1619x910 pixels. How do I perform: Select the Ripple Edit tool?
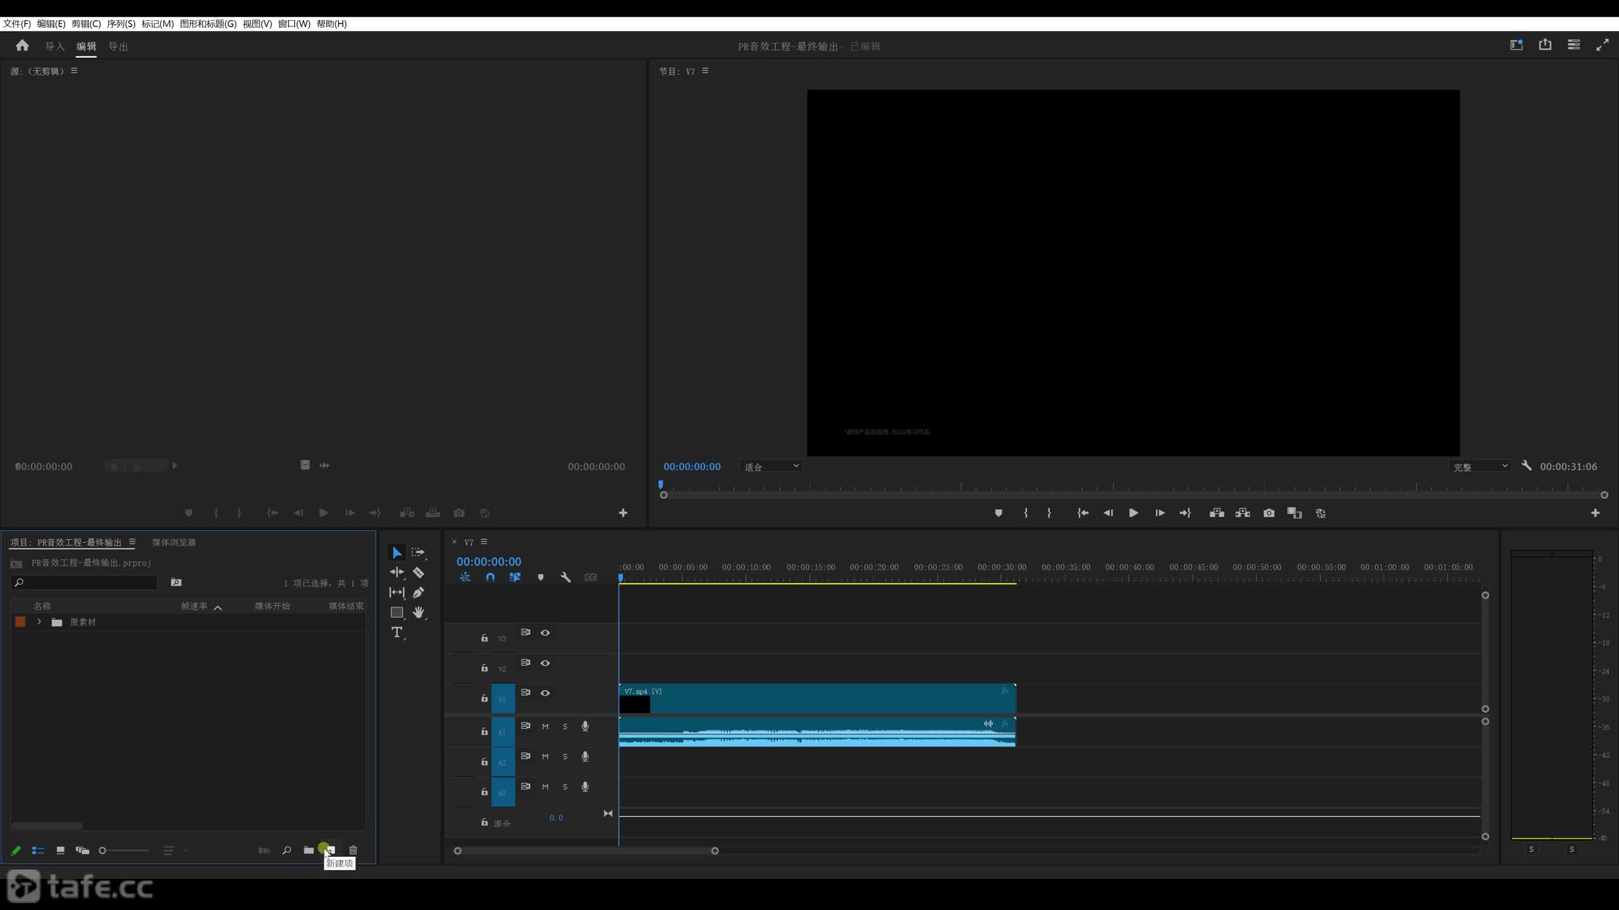[397, 573]
